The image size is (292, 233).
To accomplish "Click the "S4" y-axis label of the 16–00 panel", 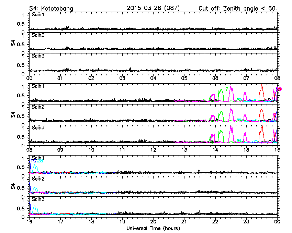I will point(13,186).
